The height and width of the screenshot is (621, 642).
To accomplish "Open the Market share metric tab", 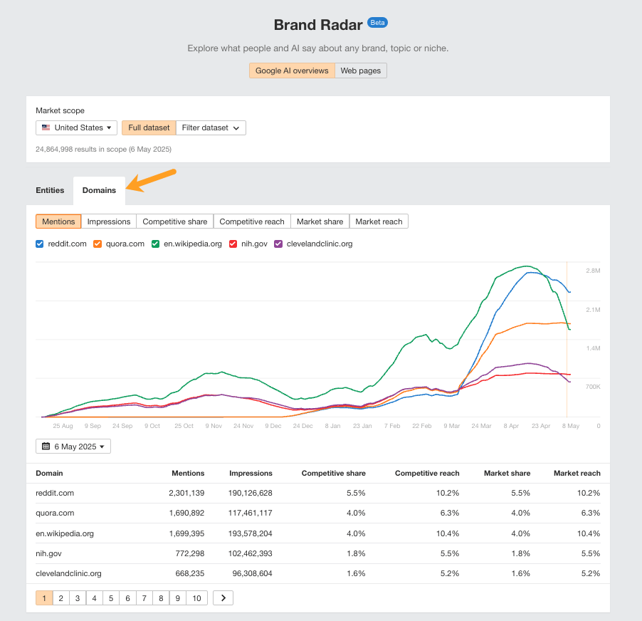I will (320, 221).
